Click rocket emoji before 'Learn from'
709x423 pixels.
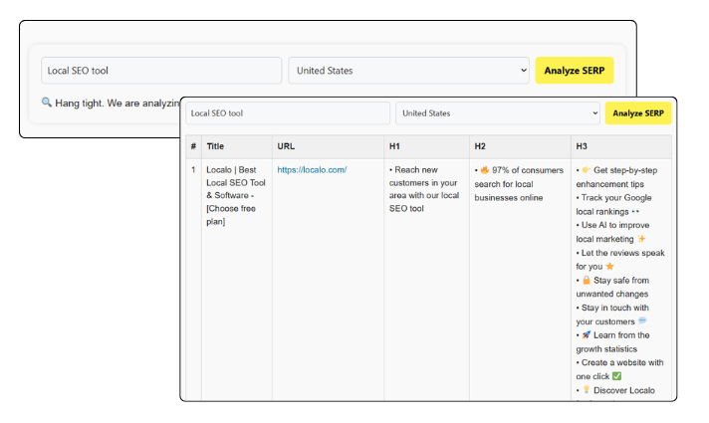(586, 334)
